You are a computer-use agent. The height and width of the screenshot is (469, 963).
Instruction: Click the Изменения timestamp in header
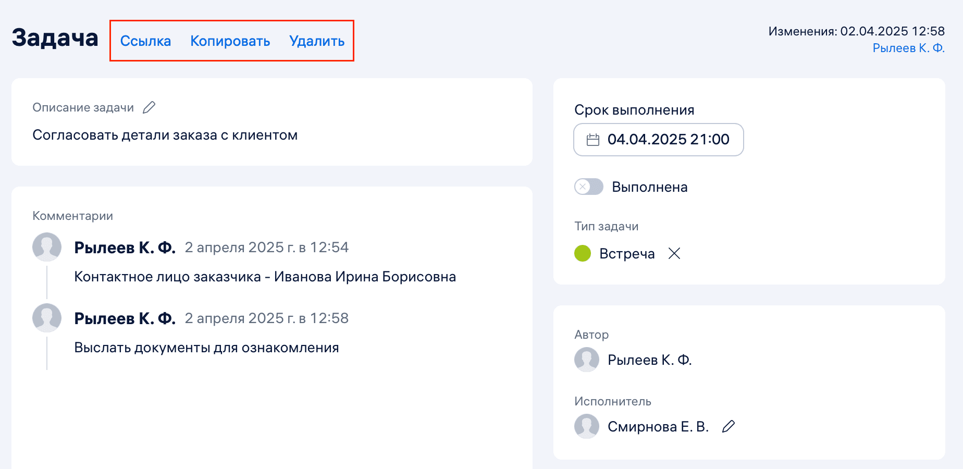tap(855, 31)
